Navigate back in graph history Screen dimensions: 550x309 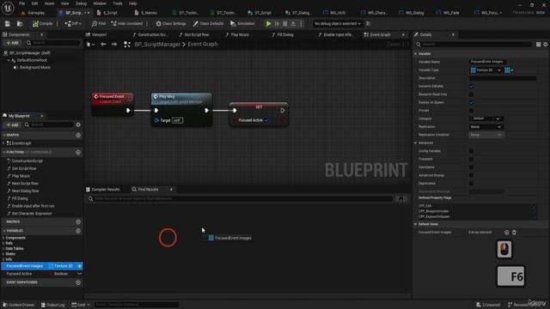[103, 44]
